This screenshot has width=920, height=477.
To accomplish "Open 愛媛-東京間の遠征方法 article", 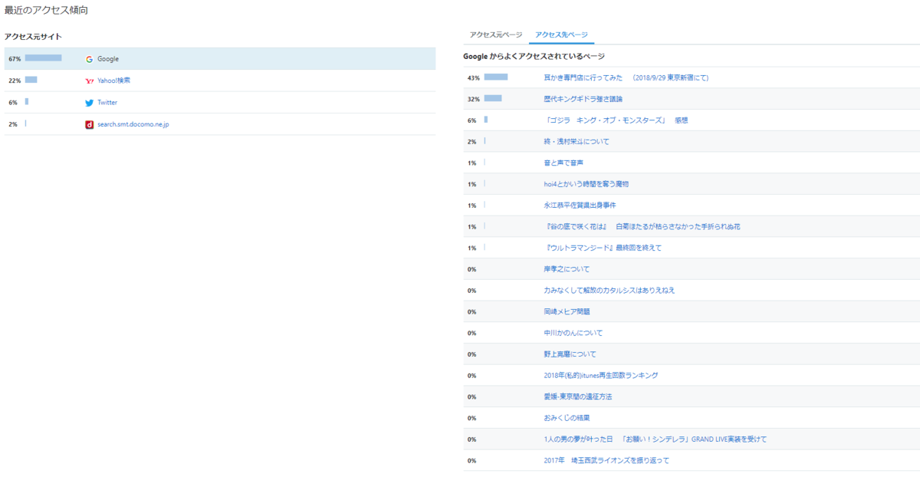I will [577, 396].
